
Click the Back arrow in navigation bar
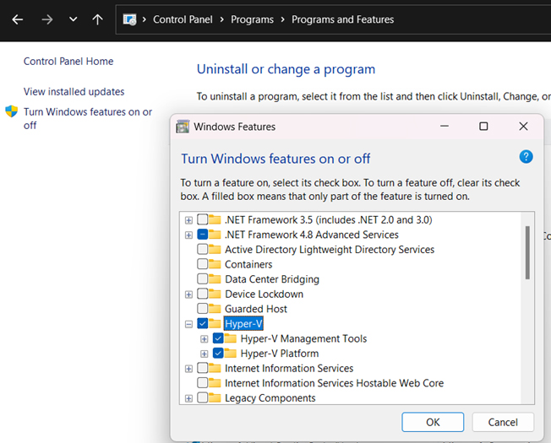pyautogui.click(x=18, y=19)
